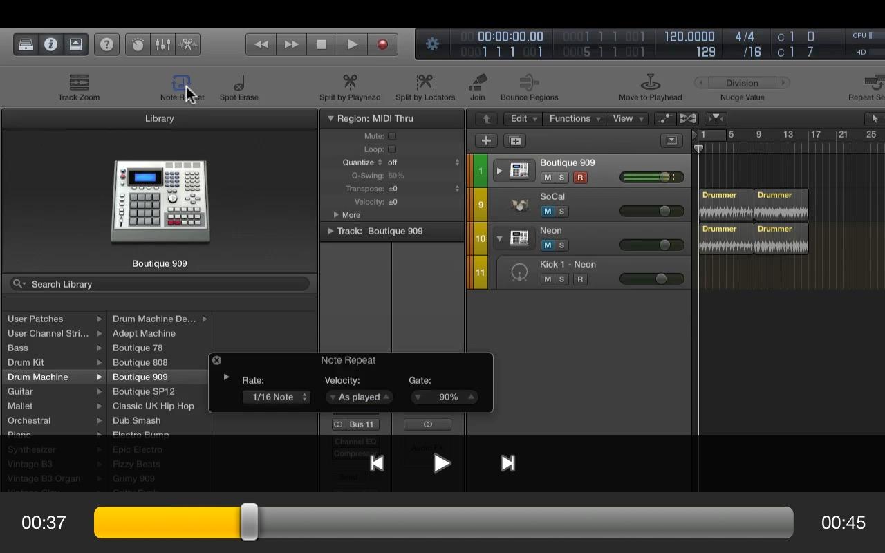Select the Spot Erase tool

(x=239, y=84)
